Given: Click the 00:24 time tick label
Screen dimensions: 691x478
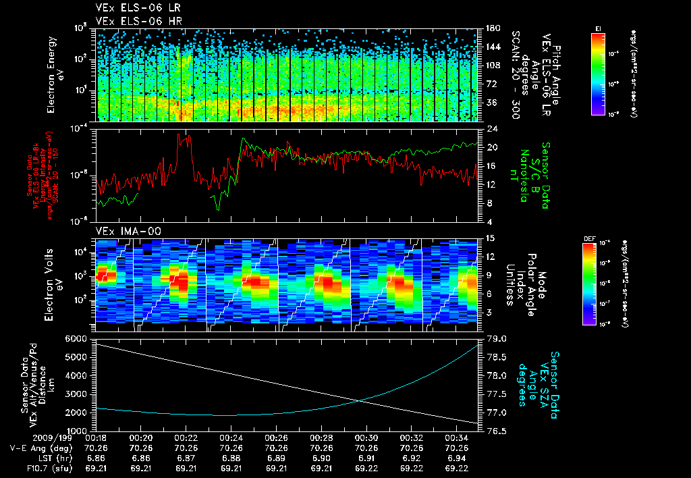Looking at the screenshot, I should coord(231,438).
